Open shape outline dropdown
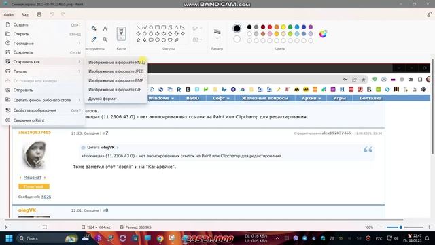435x245 pixels. 197,29
